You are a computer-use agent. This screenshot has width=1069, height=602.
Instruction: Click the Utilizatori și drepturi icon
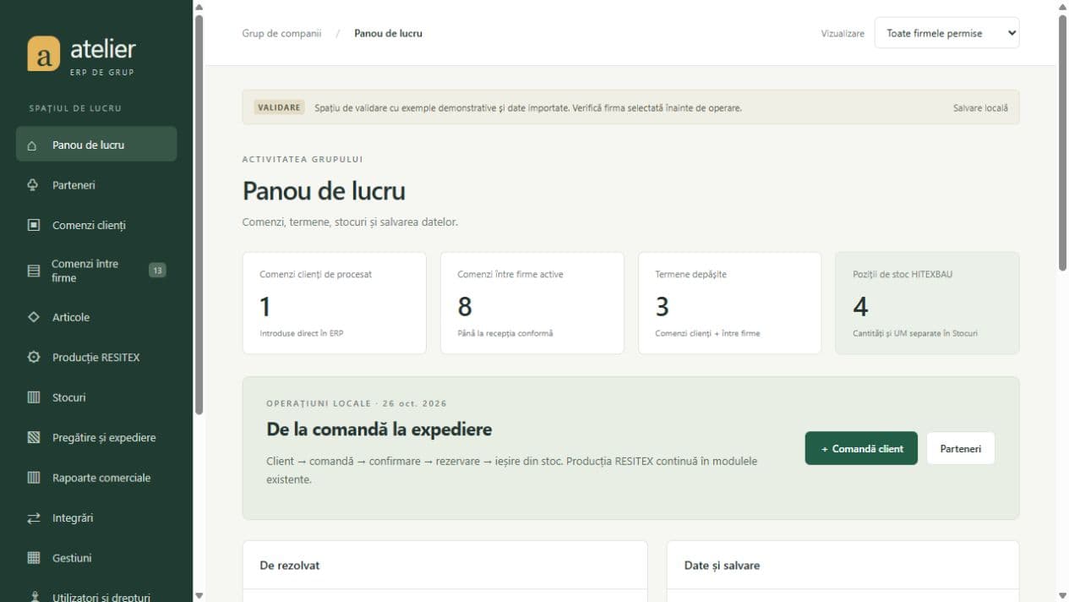34,596
